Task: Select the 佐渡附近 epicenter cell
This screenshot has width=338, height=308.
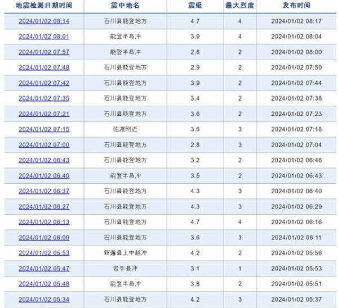Action: (126, 129)
